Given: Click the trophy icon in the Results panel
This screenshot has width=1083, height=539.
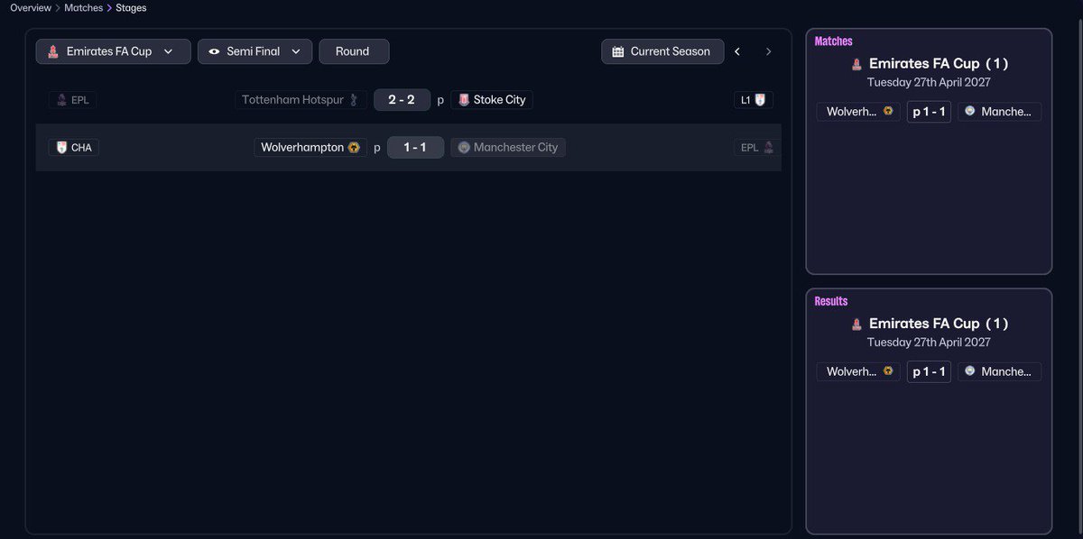Looking at the screenshot, I should [856, 324].
